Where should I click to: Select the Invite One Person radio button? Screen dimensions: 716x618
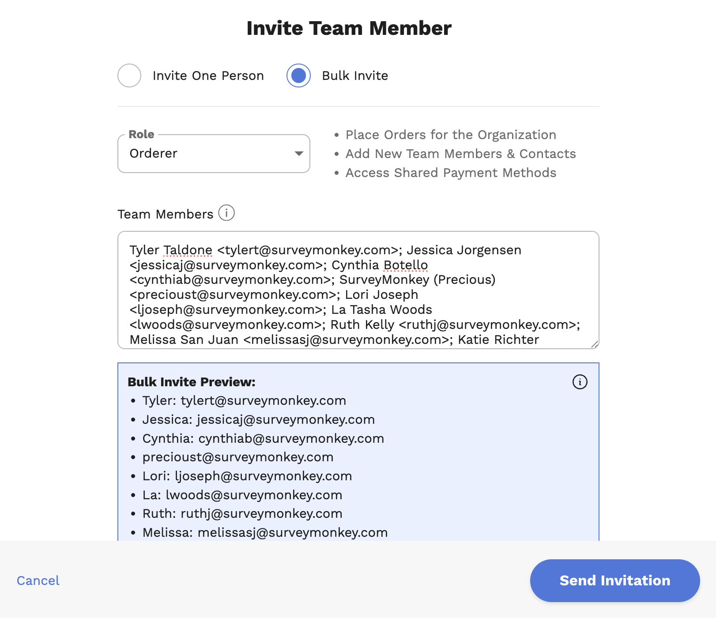click(x=129, y=75)
